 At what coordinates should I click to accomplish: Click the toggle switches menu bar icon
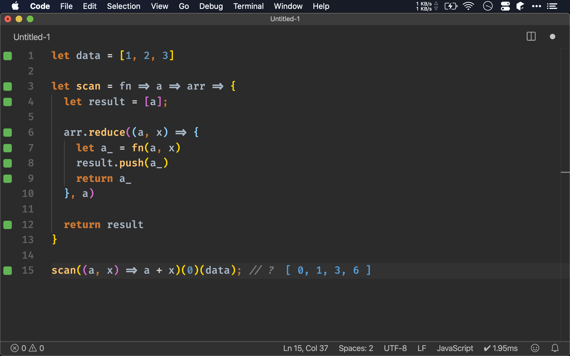(505, 6)
